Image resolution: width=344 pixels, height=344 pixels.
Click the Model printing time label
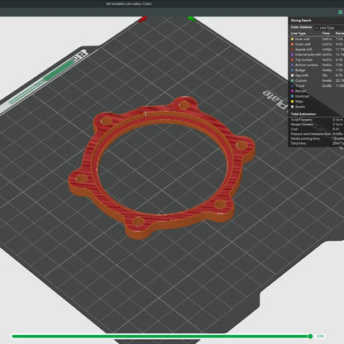click(305, 138)
